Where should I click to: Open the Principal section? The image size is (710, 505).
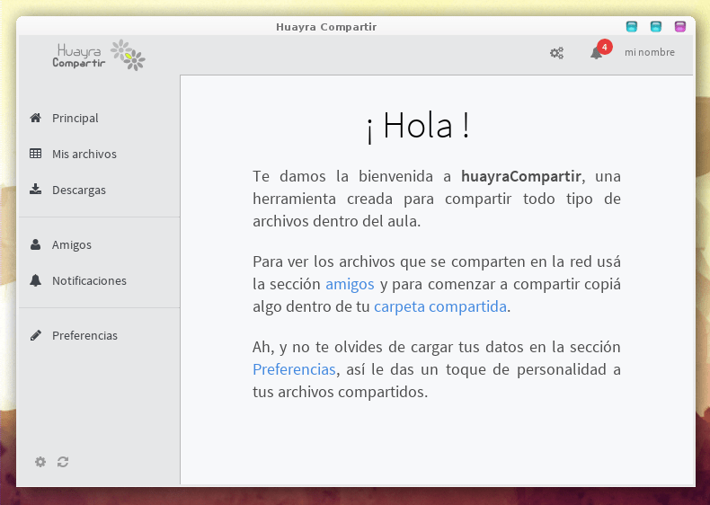[75, 119]
